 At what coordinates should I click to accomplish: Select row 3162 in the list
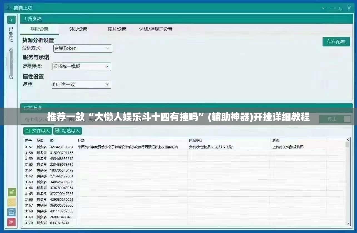click(x=184, y=176)
